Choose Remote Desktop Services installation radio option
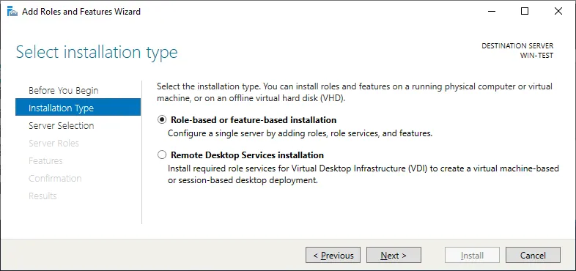 (x=161, y=155)
